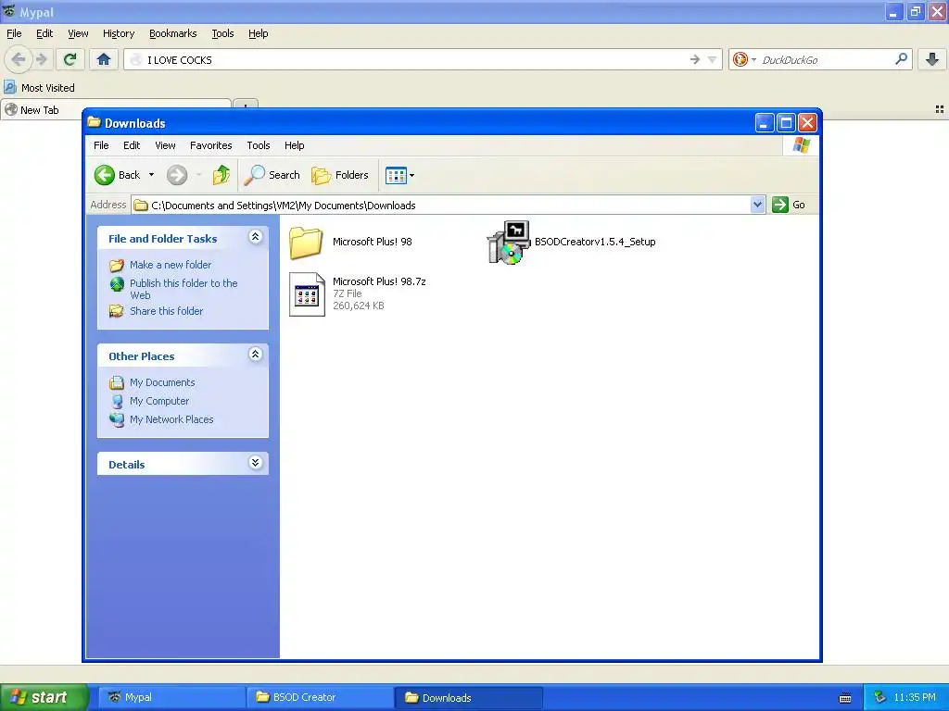
Task: Open My Network Places link
Action: pos(171,419)
